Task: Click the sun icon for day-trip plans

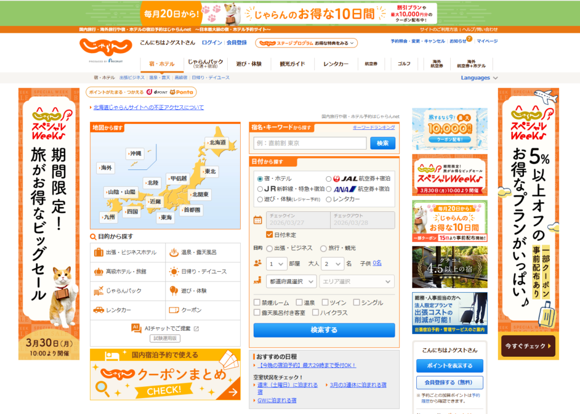Action: tap(173, 272)
